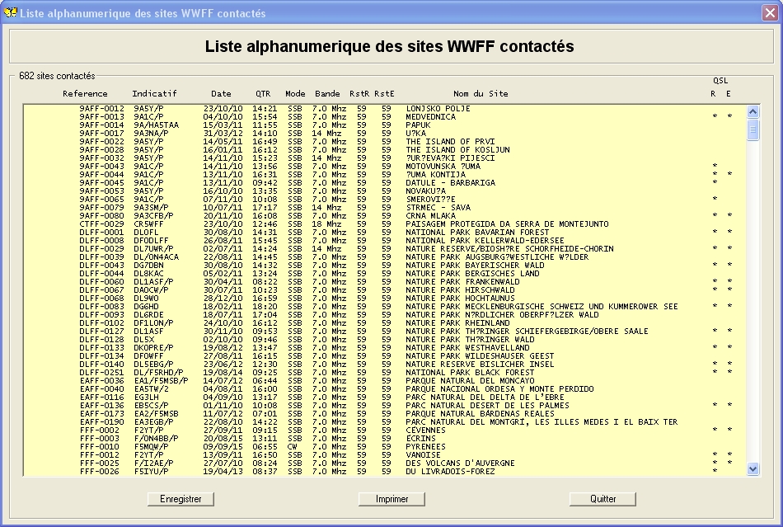Click the "Bande" column header label
This screenshot has height=527, width=783.
click(x=327, y=93)
